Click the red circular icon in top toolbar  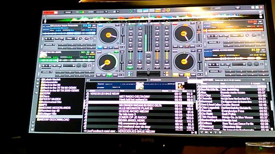coord(164,10)
